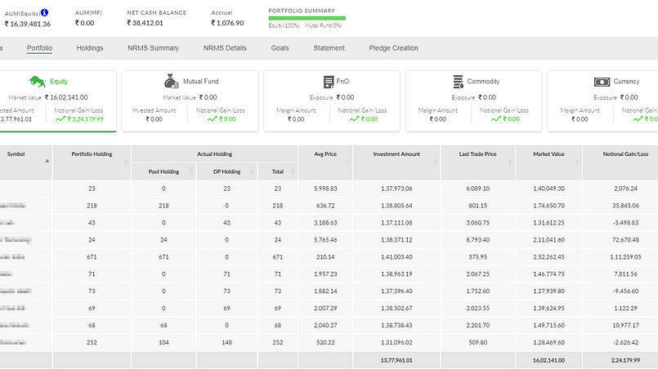Click market value cell 1,49,715.60
Screen dimensions: 658x369
coord(548,326)
